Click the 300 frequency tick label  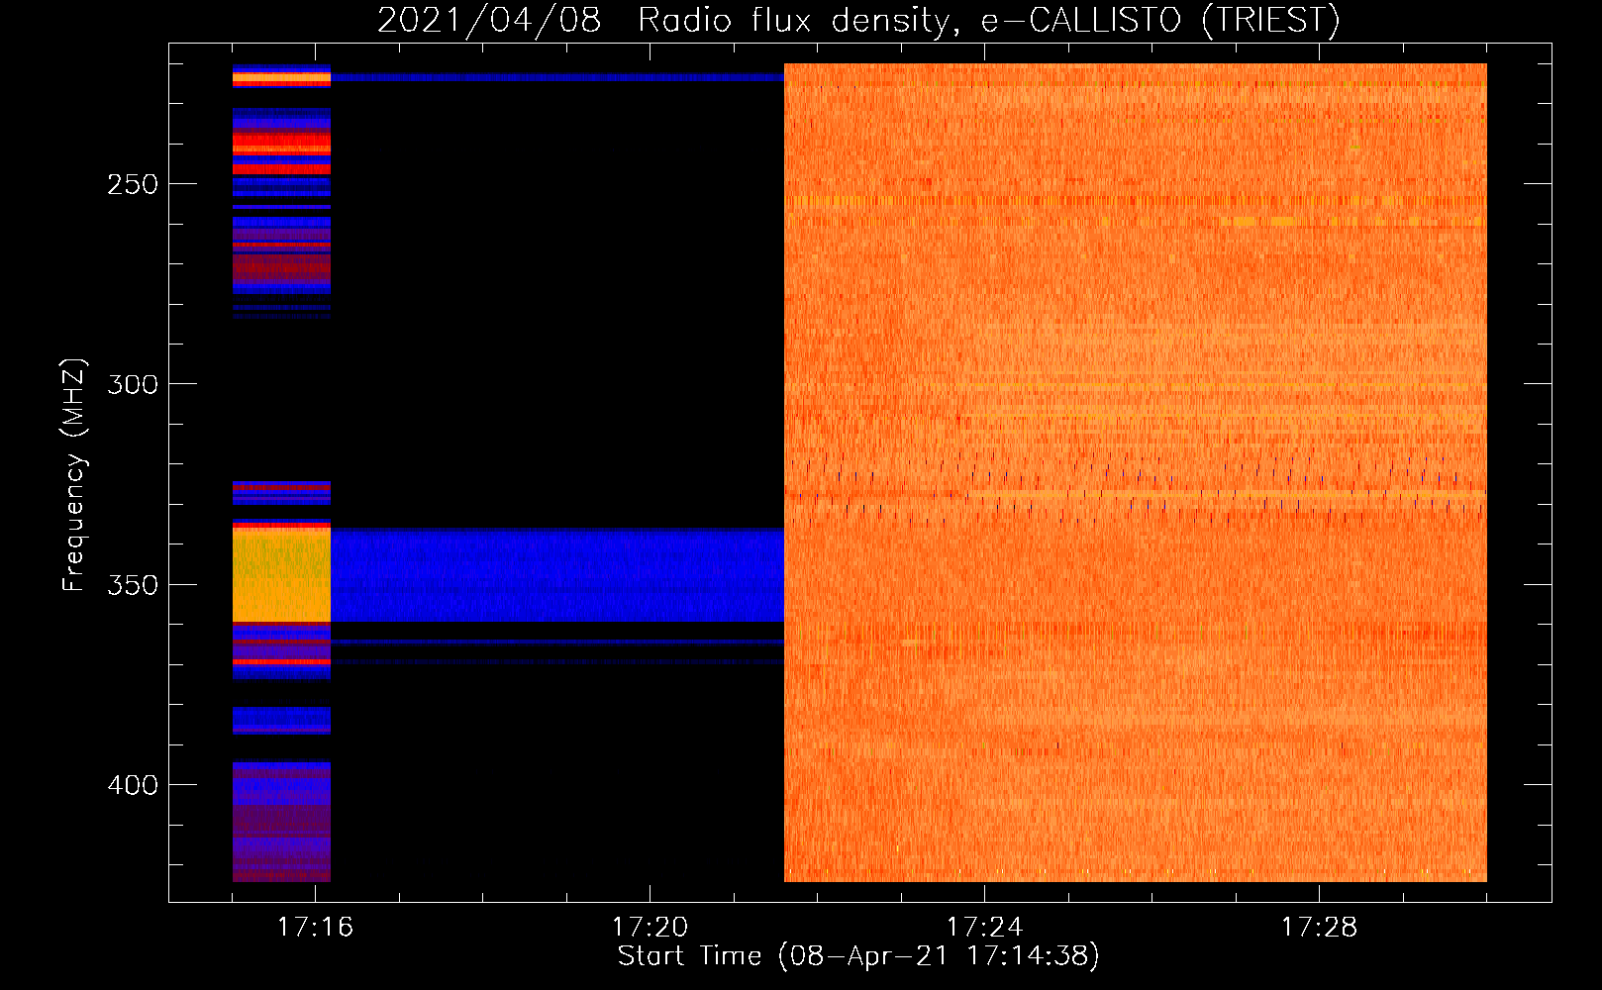click(x=133, y=384)
